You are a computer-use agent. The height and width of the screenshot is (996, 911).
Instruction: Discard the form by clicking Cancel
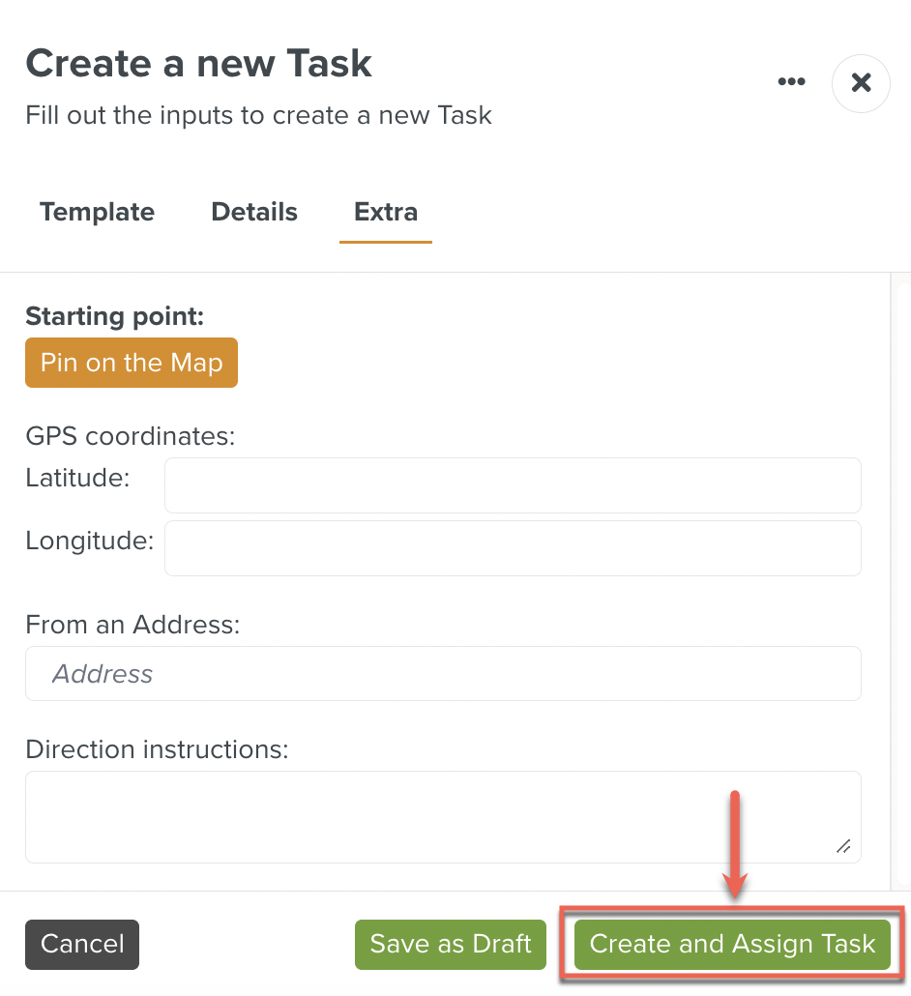click(81, 945)
